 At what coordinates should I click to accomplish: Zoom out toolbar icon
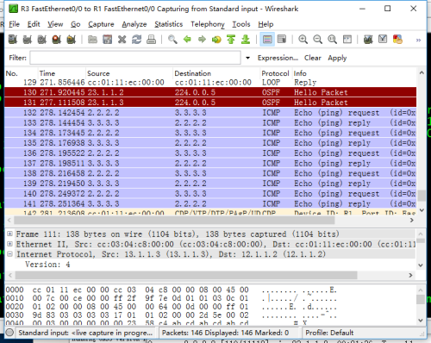pos(317,40)
